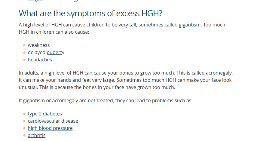The width and height of the screenshot is (269, 141).
Task: Click the sentence 'If gigantism or acromegaly are not treated'
Action: coord(106,100)
